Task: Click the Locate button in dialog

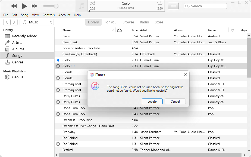Action: click(x=152, y=101)
